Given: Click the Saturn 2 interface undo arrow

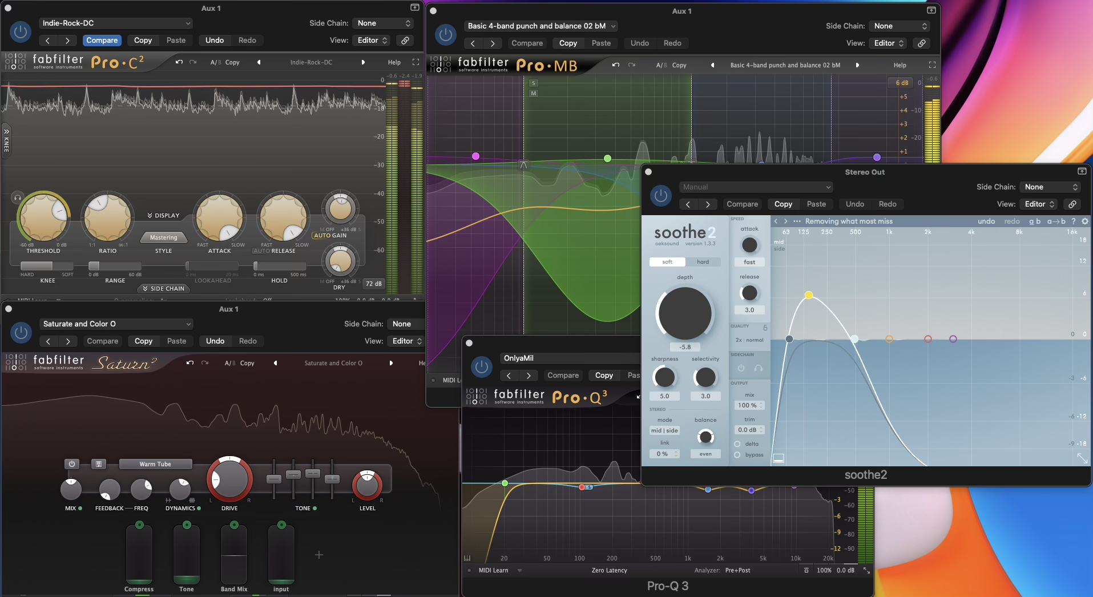Looking at the screenshot, I should tap(190, 363).
